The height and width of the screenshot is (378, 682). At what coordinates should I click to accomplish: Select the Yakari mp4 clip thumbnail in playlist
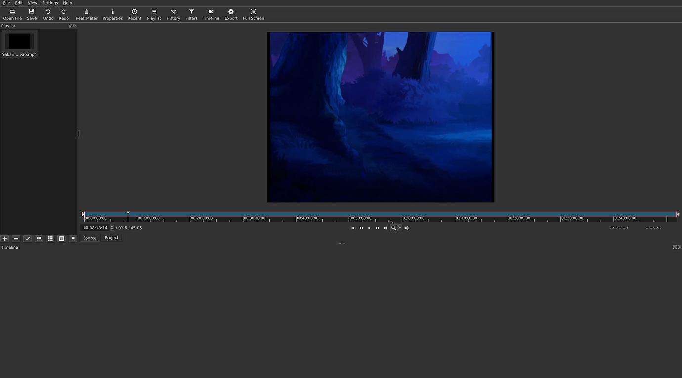(19, 44)
